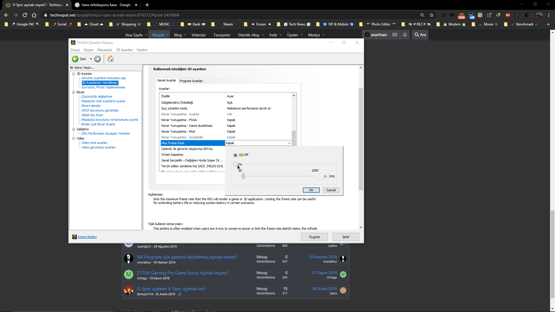
Task: Click the home icon in NVIDIA toolbar
Action: click(110, 59)
